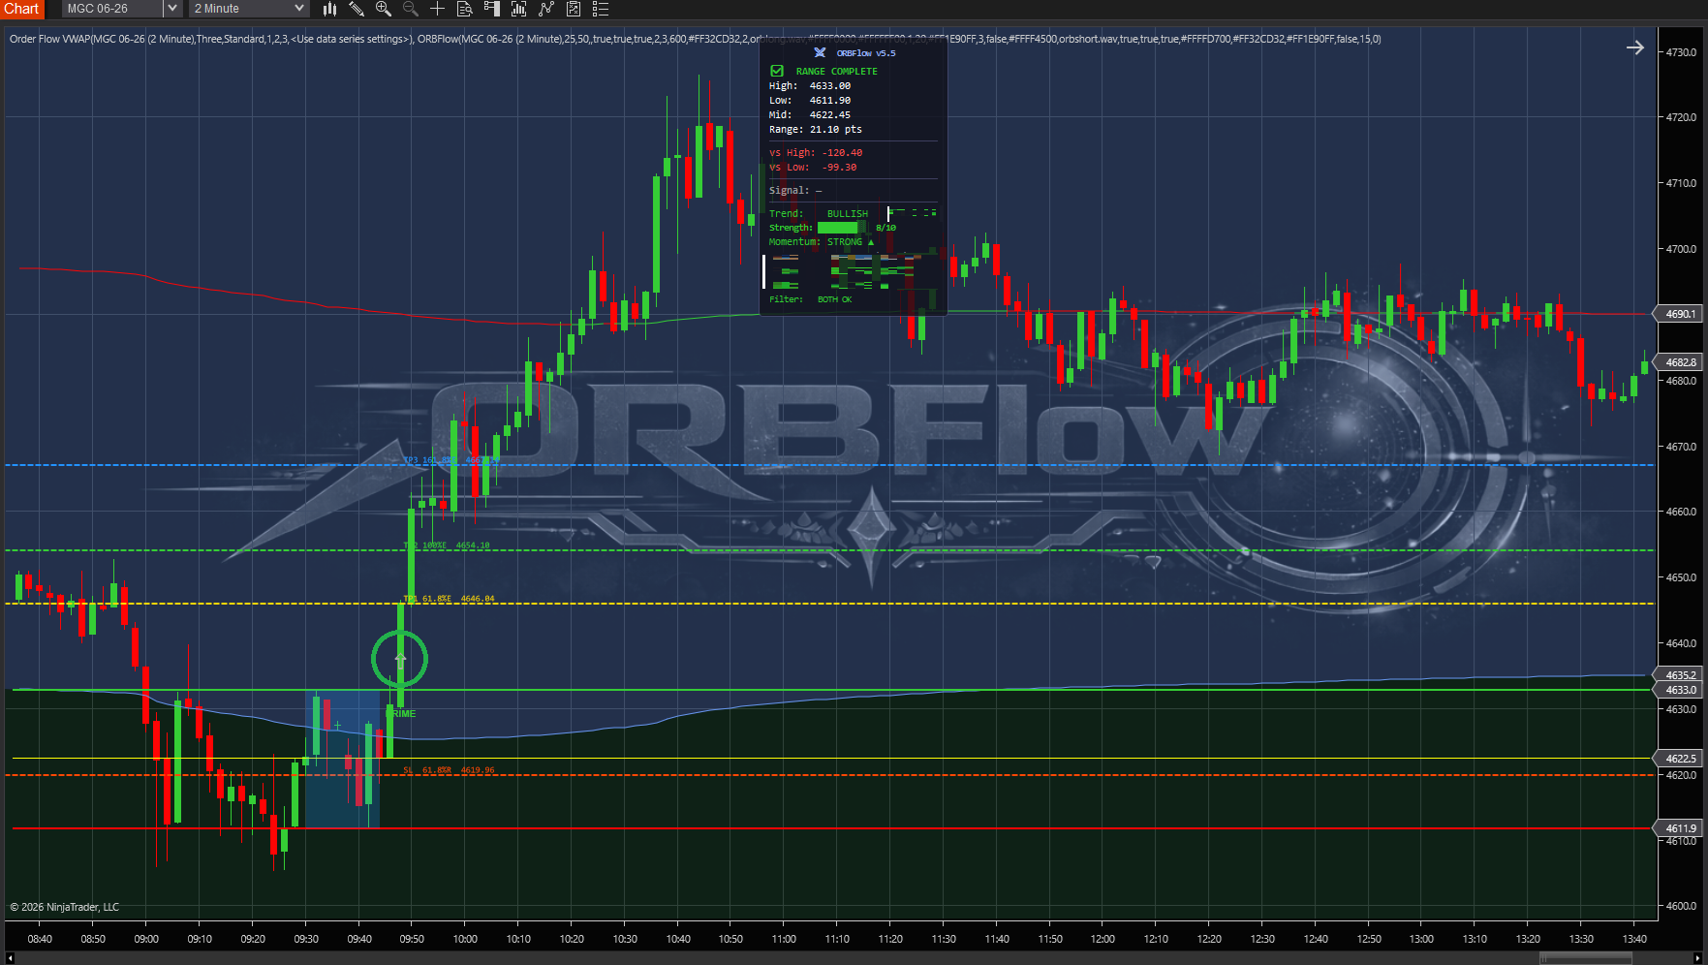Click the zoom out magnifier
This screenshot has height=965, width=1708.
411,9
